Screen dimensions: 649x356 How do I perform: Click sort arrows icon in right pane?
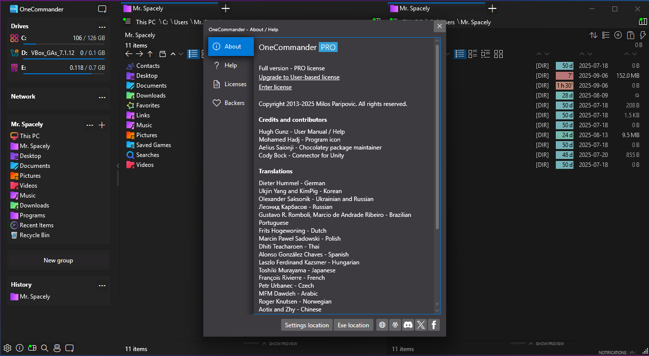click(x=593, y=35)
